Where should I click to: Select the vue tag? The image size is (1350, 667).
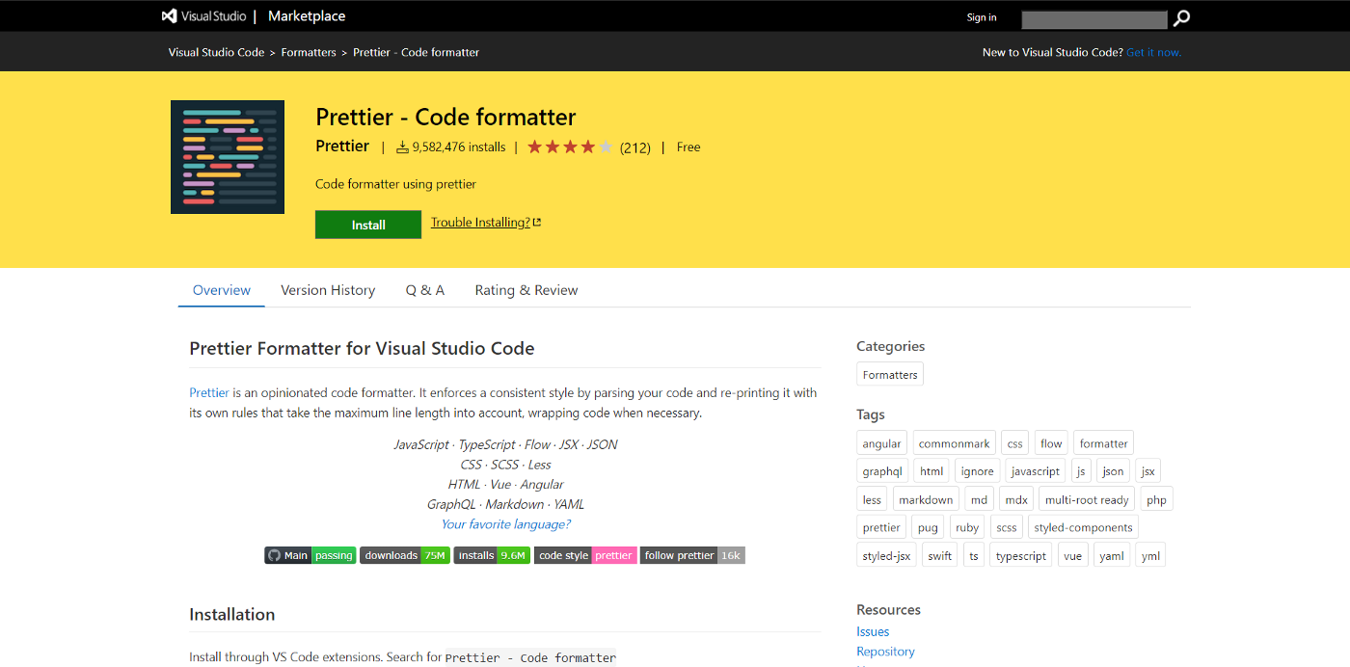coord(1072,555)
